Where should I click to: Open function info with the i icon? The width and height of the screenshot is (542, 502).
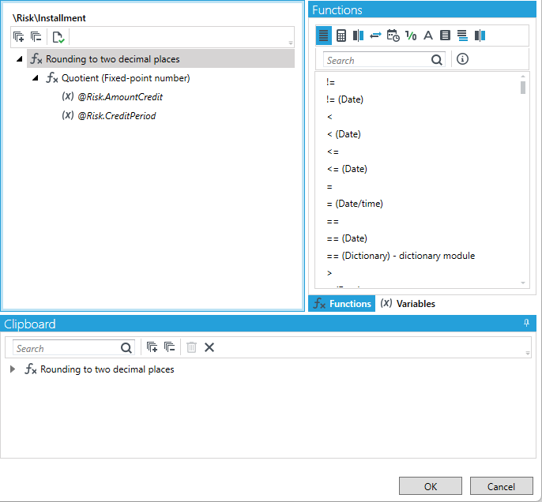(x=462, y=59)
